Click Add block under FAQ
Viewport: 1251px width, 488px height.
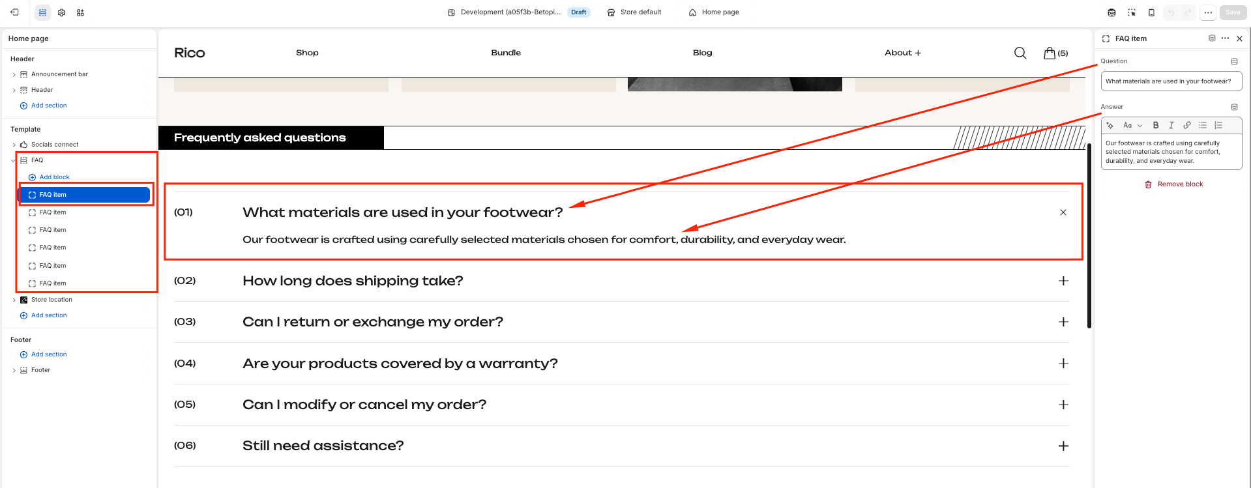click(49, 177)
